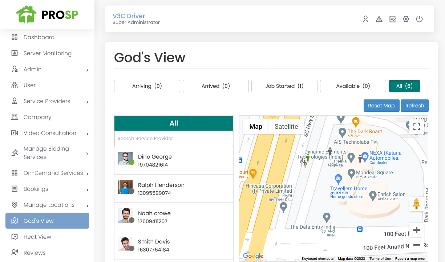Screen dimensions: 445x262
Task: Switch to the default Map view
Action: tap(256, 127)
